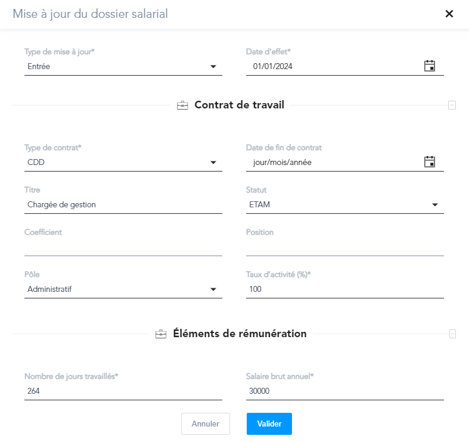The width and height of the screenshot is (469, 442).
Task: Open the Statut dropdown showing ETAM
Action: (345, 204)
